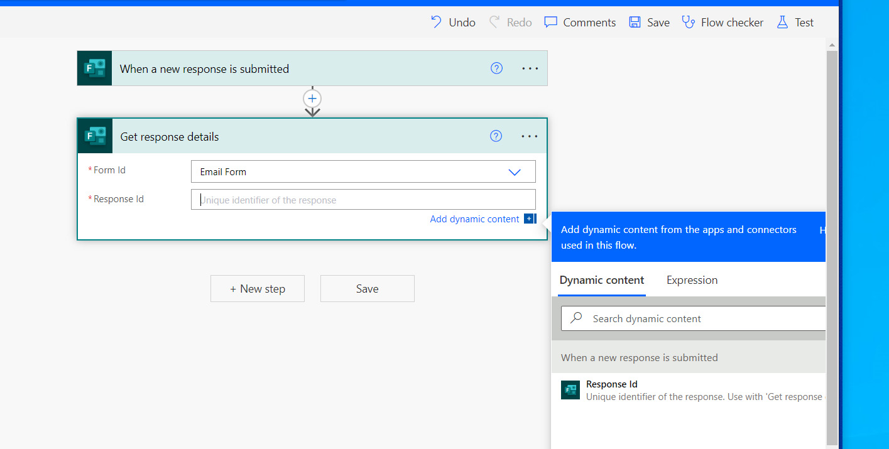Screen dimensions: 889x449
Task: Switch to the Dynamic content tab
Action: pyautogui.click(x=602, y=280)
